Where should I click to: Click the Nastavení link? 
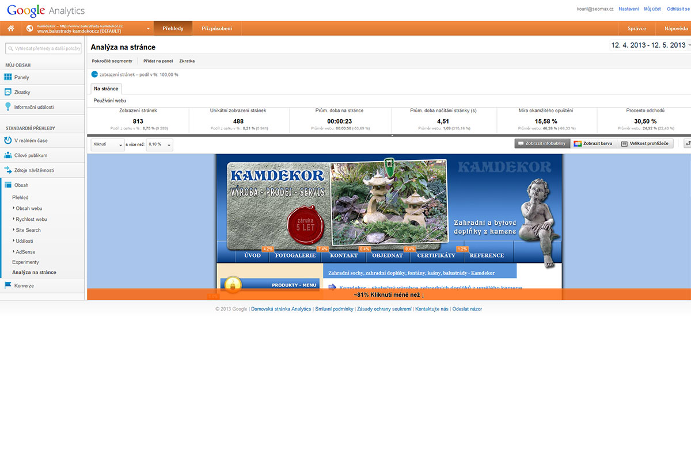[x=628, y=9]
